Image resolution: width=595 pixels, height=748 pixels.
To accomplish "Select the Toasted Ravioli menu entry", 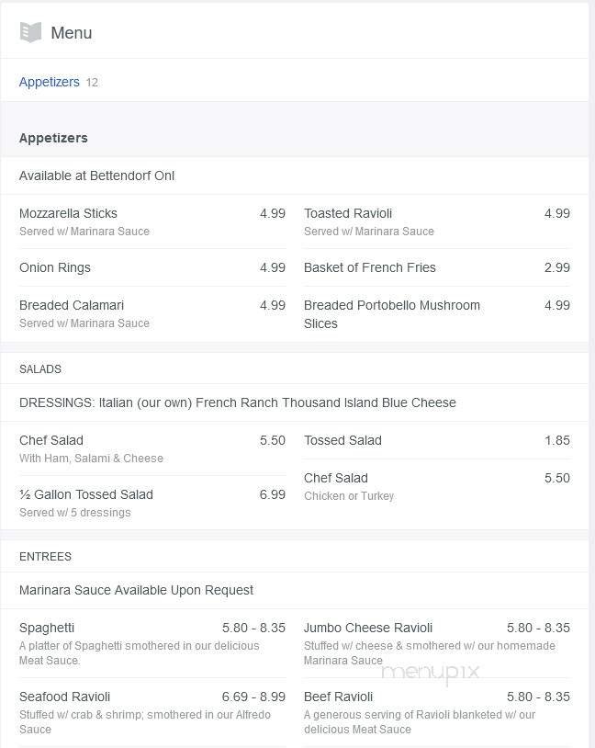I will (x=347, y=213).
